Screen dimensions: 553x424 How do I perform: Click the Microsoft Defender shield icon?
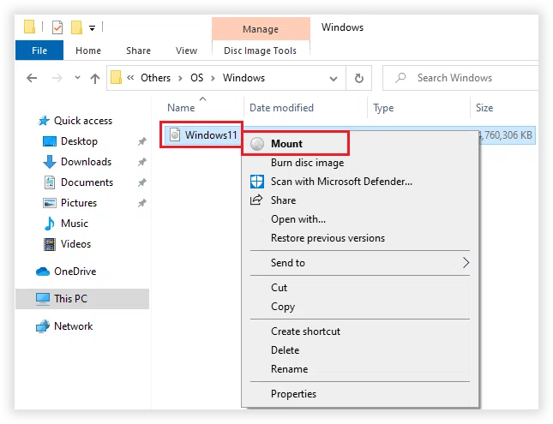tap(256, 182)
